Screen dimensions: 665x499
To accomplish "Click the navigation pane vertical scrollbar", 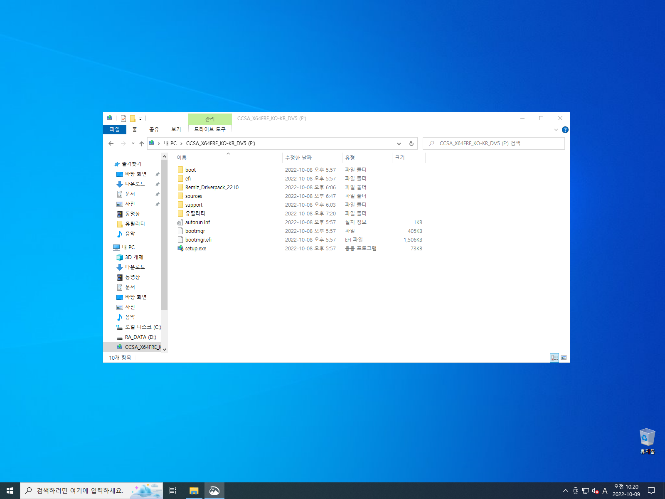I will pos(165,253).
